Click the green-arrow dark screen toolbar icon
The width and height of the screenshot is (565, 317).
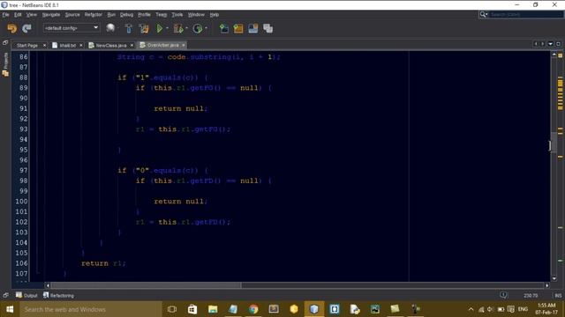pyautogui.click(x=223, y=28)
